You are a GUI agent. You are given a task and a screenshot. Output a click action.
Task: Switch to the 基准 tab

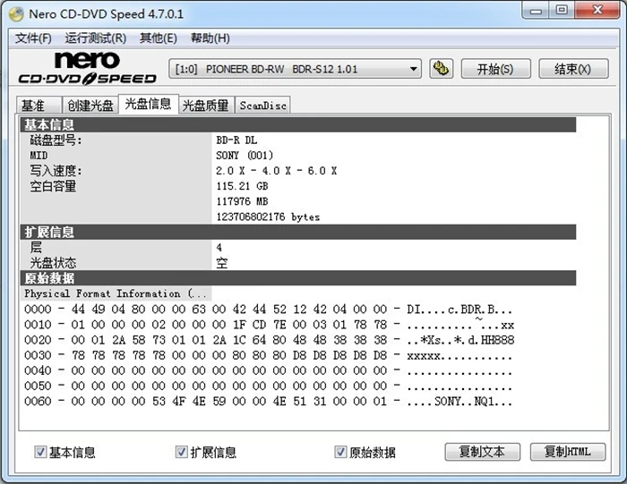click(39, 106)
